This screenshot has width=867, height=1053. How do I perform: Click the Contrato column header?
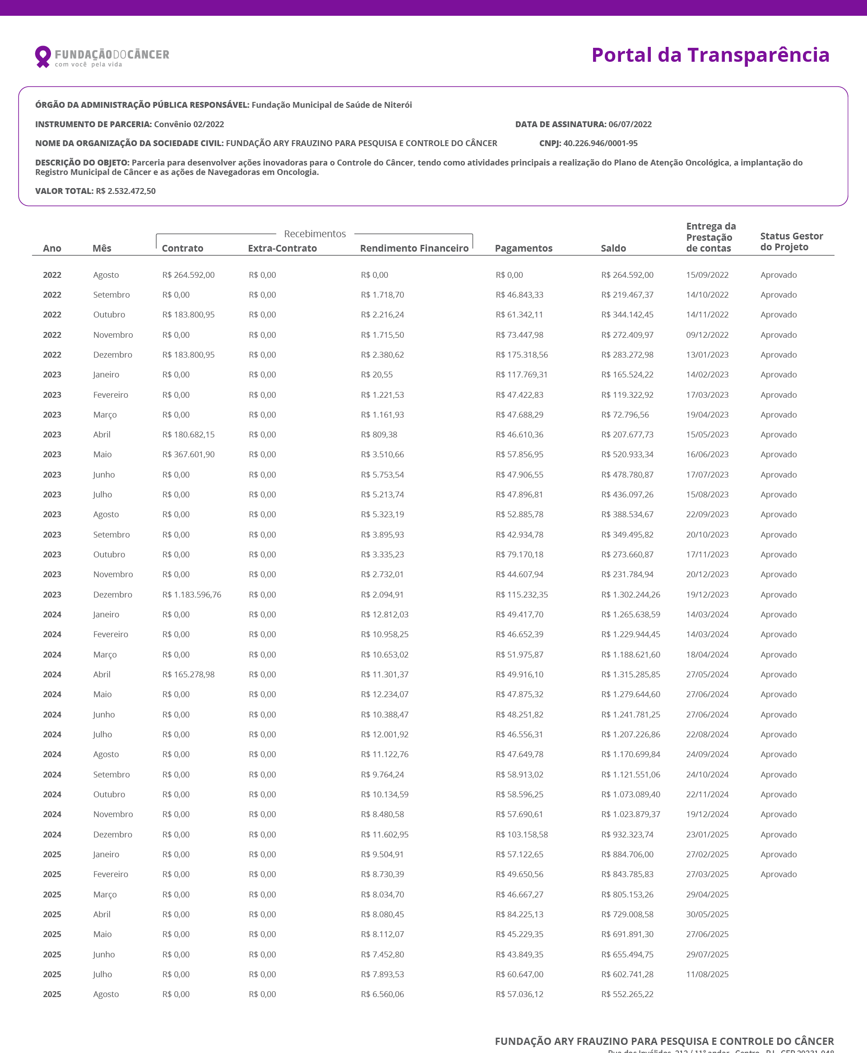182,248
